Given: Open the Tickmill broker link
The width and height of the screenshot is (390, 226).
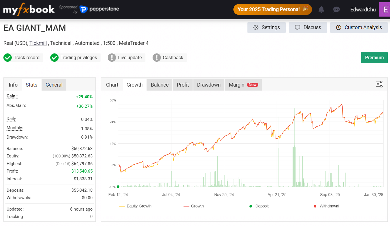Looking at the screenshot, I should point(38,43).
